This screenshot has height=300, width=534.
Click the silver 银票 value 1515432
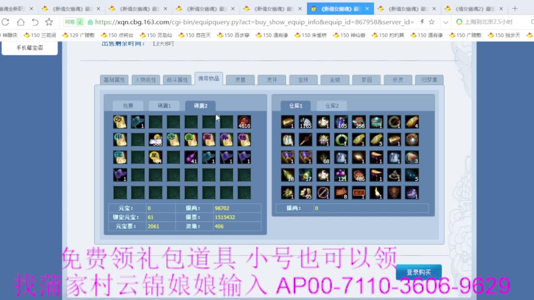coord(225,217)
